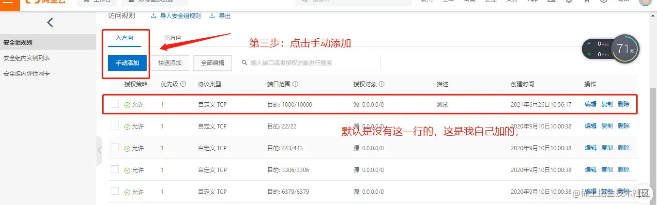Switch to the 入方向 tab
This screenshot has height=205, width=657.
pyautogui.click(x=124, y=38)
